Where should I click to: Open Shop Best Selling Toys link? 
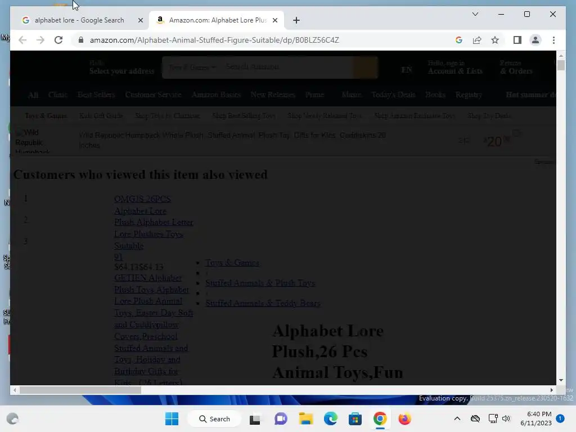point(244,116)
